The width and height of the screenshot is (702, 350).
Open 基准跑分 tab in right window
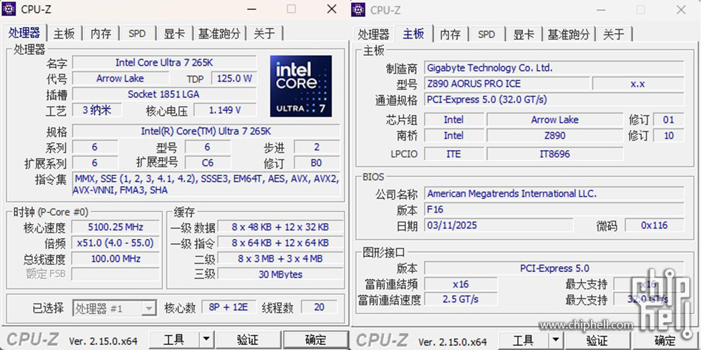569,34
